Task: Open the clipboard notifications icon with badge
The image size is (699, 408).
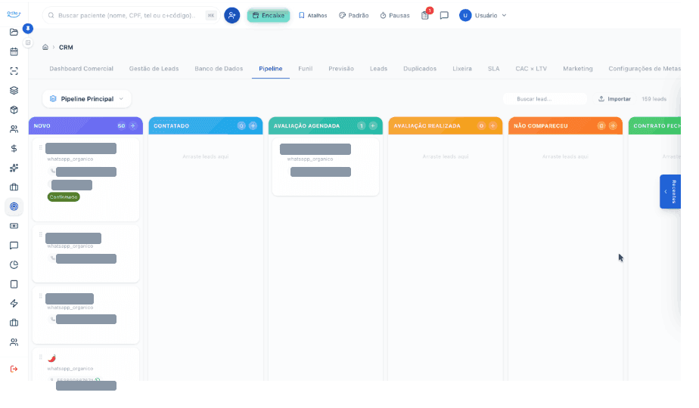Action: (x=425, y=15)
